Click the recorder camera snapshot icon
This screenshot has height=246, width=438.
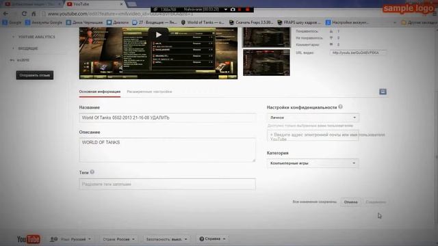click(233, 9)
